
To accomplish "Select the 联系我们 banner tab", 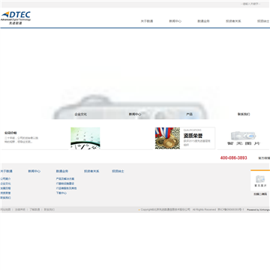I will click(244, 114).
